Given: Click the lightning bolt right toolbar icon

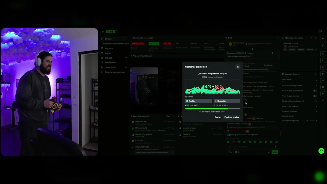Looking at the screenshot, I should pyautogui.click(x=323, y=61).
